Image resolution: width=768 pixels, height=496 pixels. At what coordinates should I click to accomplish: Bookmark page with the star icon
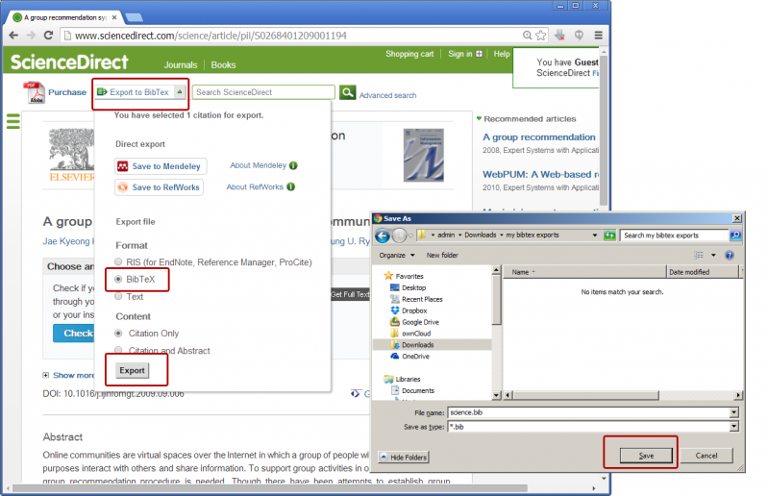tap(541, 36)
